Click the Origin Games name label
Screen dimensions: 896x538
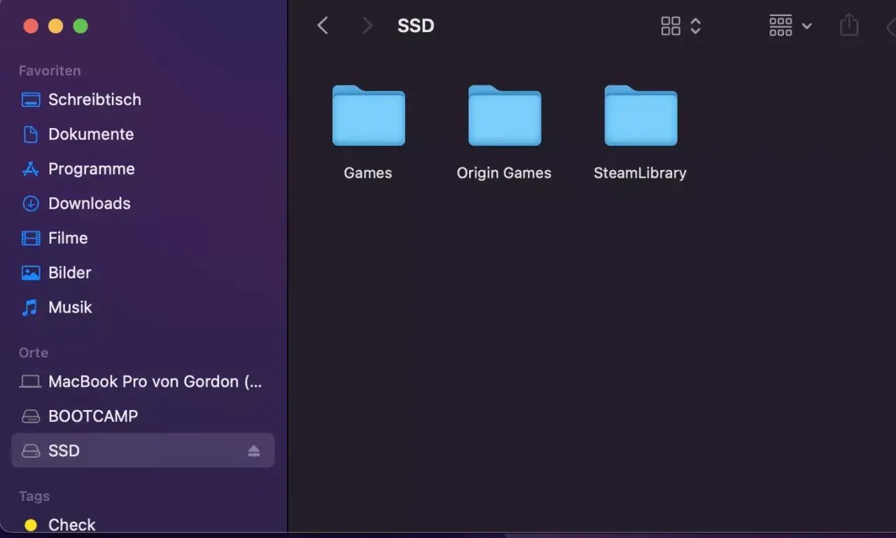(x=504, y=173)
